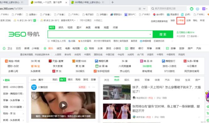Expand the 军事·头条军事 sidebar row arrow
This screenshot has height=123, width=209.
(x=23, y=100)
